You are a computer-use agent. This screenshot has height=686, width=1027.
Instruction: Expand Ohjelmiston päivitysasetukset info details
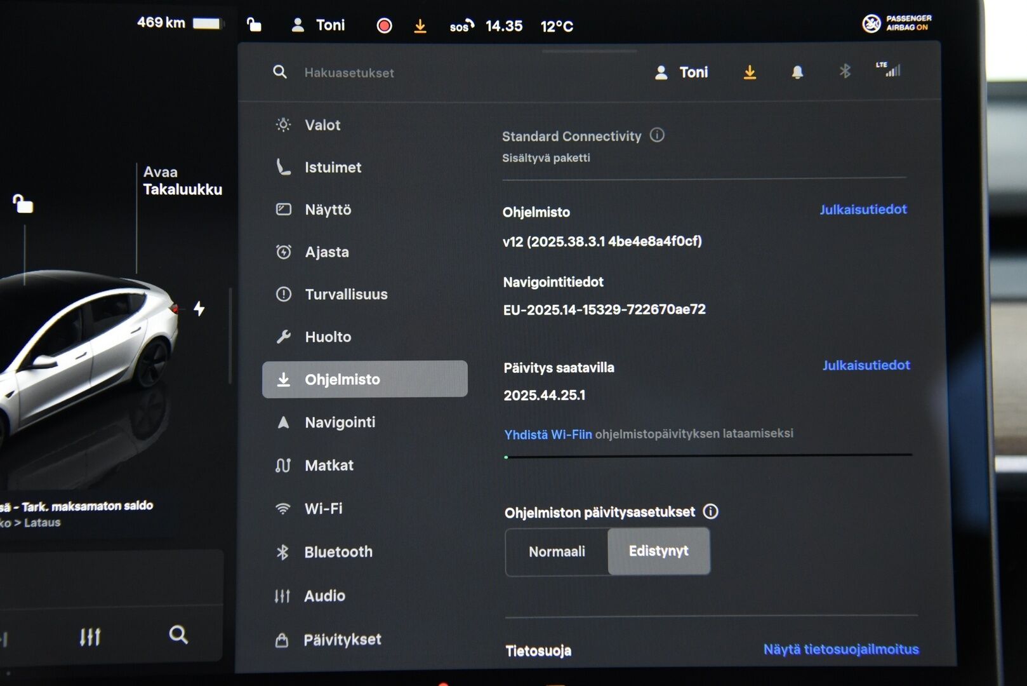(x=711, y=511)
